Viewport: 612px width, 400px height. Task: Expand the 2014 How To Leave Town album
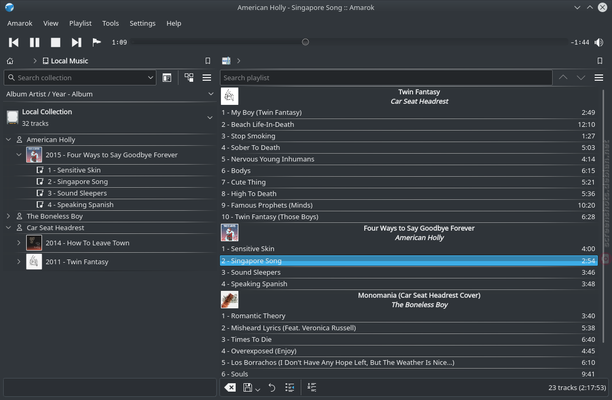(x=19, y=243)
